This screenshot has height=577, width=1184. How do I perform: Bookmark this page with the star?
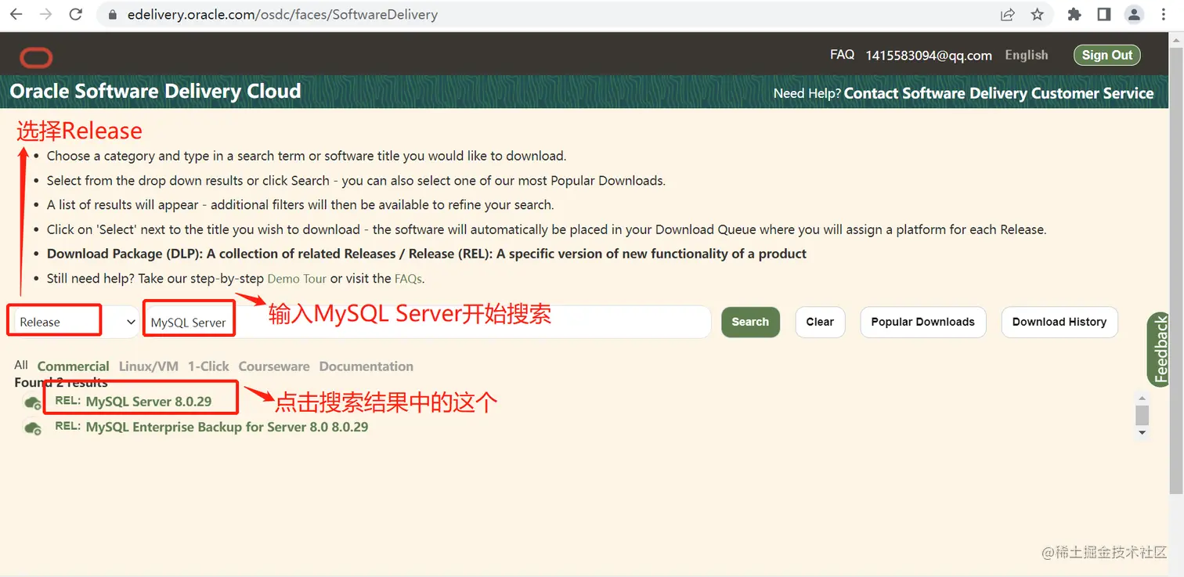(1038, 14)
